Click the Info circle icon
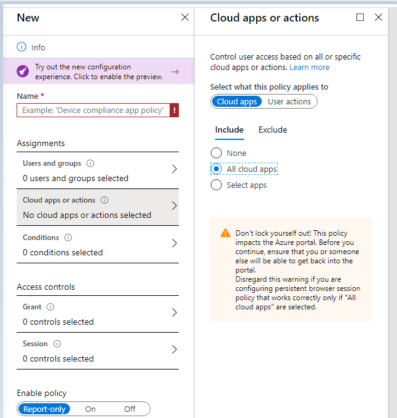Screen dimensions: 397x418 22,47
